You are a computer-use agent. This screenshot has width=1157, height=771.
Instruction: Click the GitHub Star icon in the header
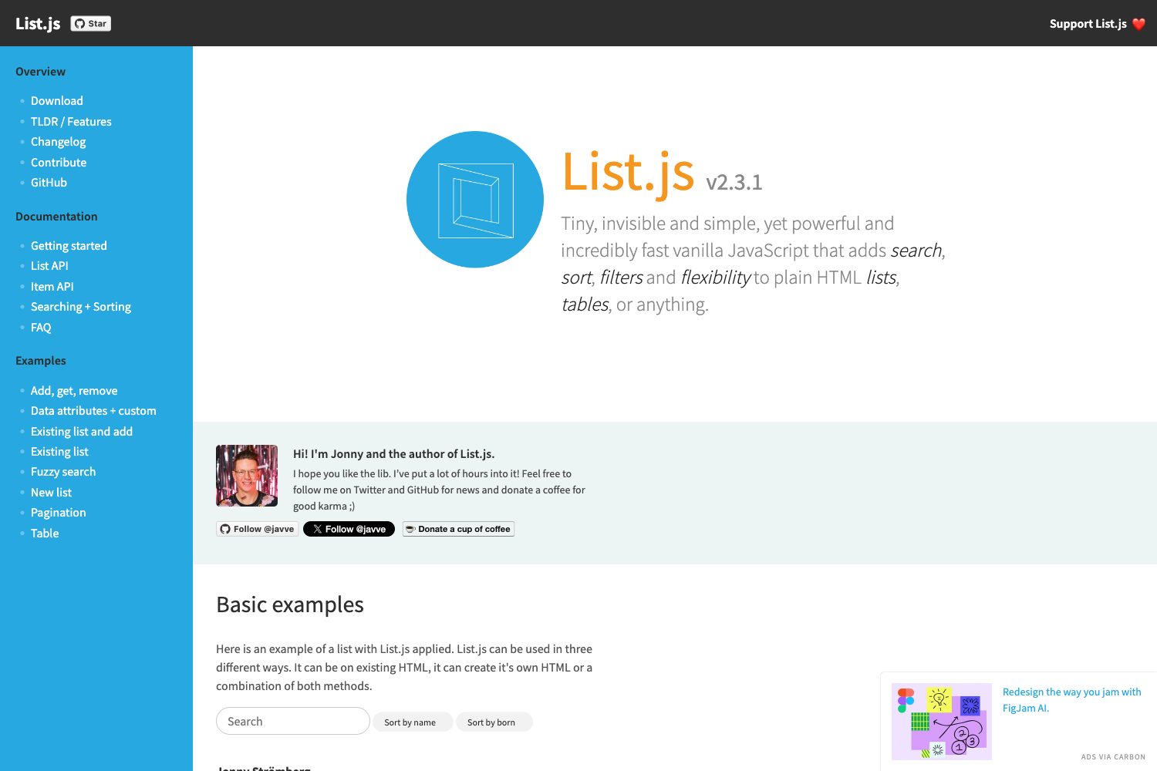click(x=79, y=23)
